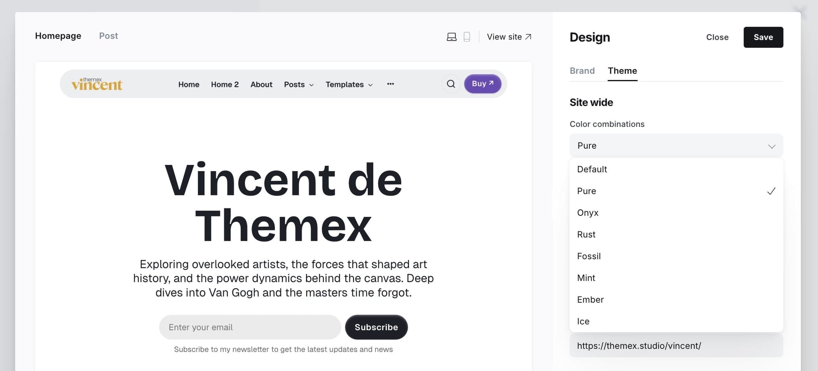
Task: Switch preview to mobile view
Action: (467, 36)
